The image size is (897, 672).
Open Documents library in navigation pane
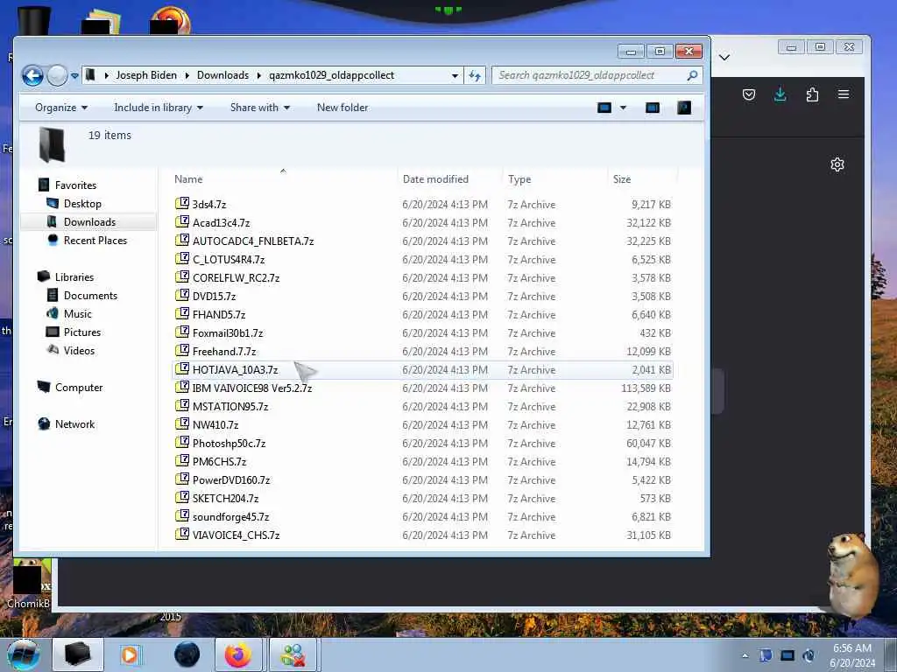(x=90, y=295)
